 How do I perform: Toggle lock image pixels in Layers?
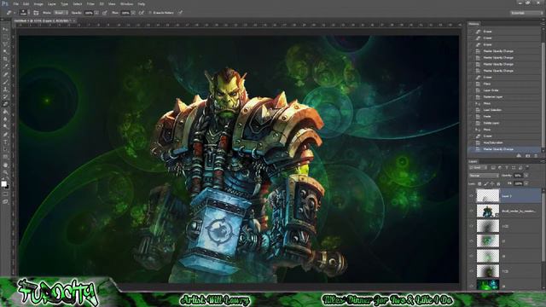pyautogui.click(x=486, y=183)
